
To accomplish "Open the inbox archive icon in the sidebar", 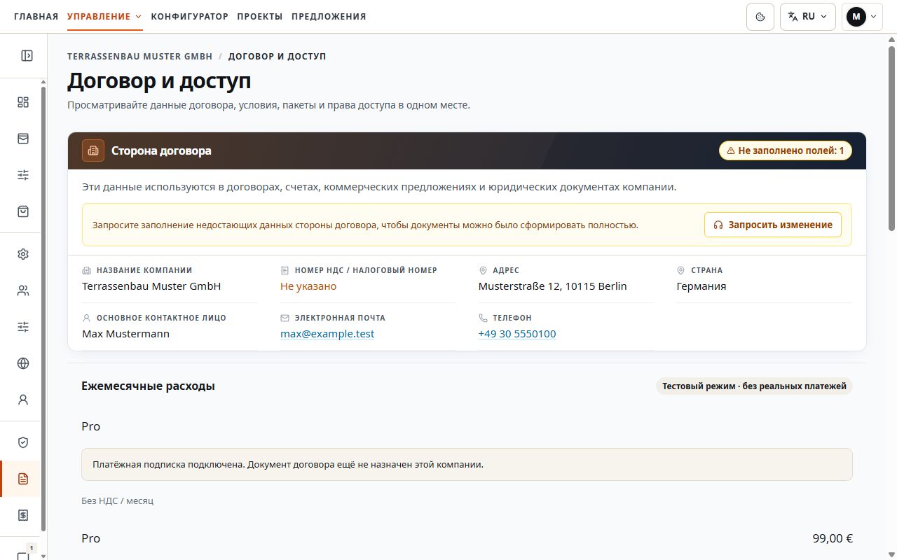I will pyautogui.click(x=23, y=139).
